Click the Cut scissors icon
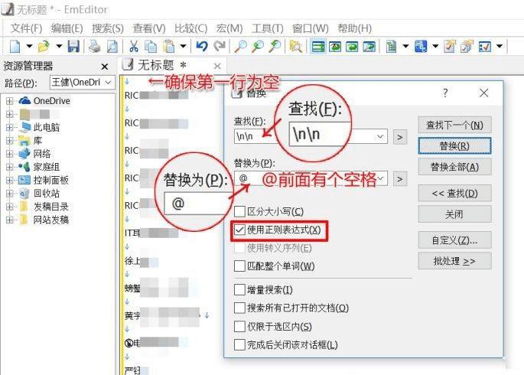 coord(134,46)
